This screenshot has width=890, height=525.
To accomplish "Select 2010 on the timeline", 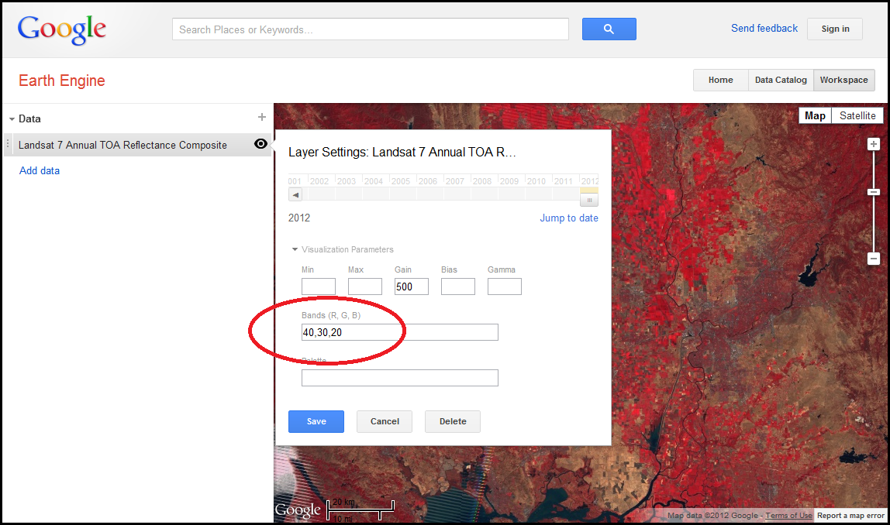I will [x=536, y=181].
